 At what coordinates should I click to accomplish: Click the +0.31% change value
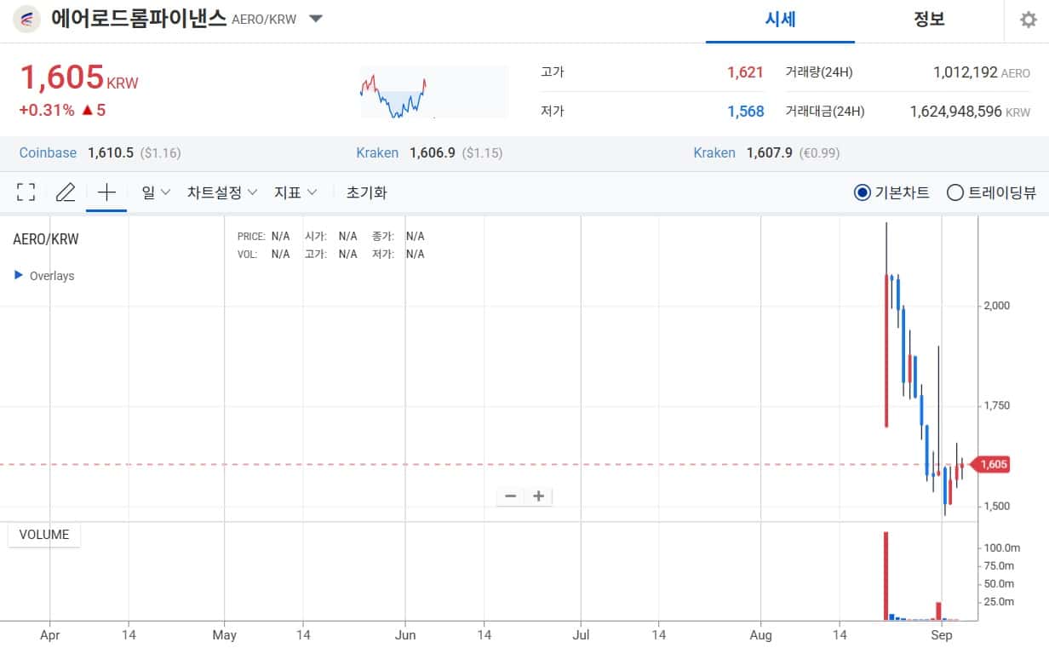point(47,110)
